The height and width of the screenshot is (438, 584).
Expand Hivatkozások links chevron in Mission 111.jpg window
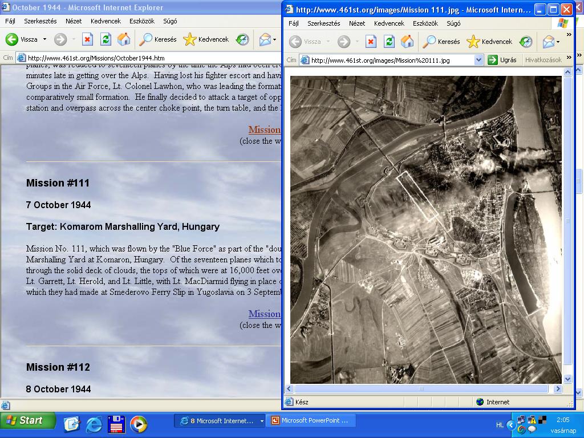tap(569, 58)
